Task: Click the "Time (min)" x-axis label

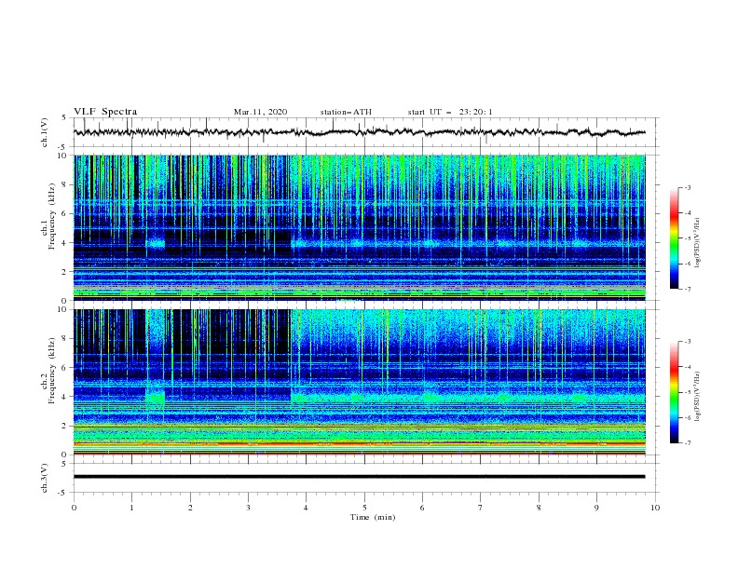Action: pyautogui.click(x=373, y=517)
